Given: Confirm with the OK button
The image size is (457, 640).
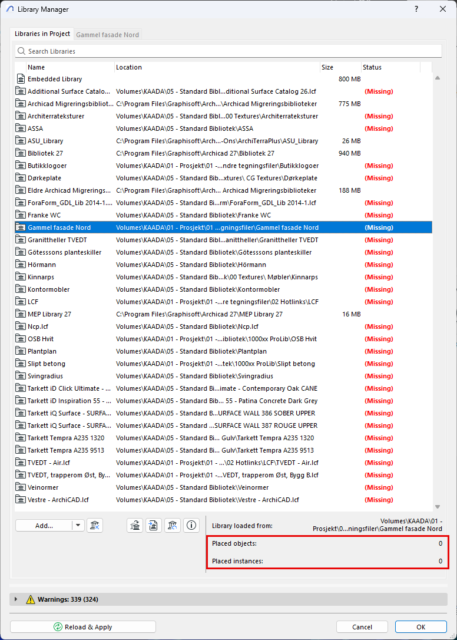Looking at the screenshot, I should tap(420, 627).
